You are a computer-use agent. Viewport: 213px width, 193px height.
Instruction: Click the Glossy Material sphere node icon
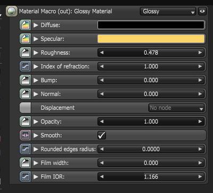[x=12, y=11]
